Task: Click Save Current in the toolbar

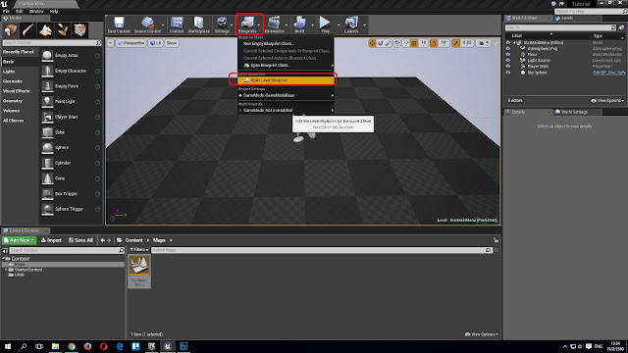Action: (119, 25)
